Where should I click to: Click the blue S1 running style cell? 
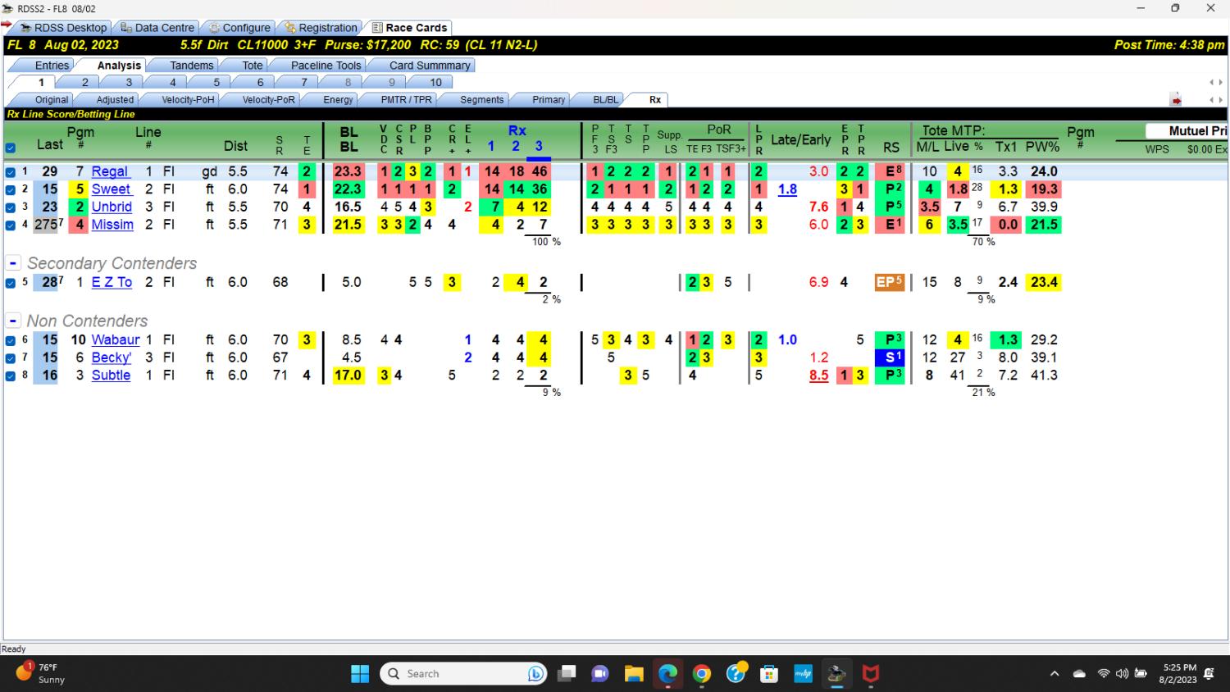click(x=891, y=357)
